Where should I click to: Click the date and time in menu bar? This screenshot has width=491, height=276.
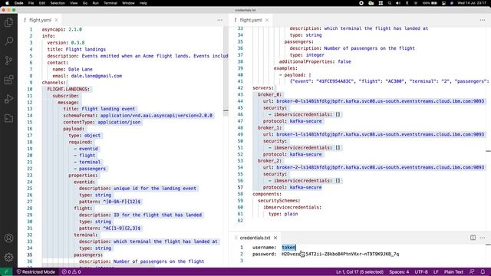472,3
